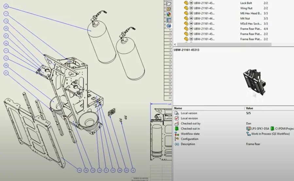Viewport: 294px width, 181px height.
Task: Click the green vault icon beside C:\PDM path
Action: pyautogui.click(x=272, y=129)
